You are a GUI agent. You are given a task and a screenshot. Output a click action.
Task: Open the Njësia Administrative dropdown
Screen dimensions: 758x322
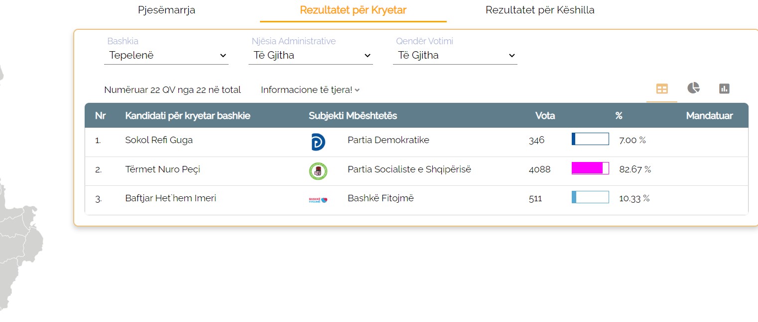[x=311, y=56]
